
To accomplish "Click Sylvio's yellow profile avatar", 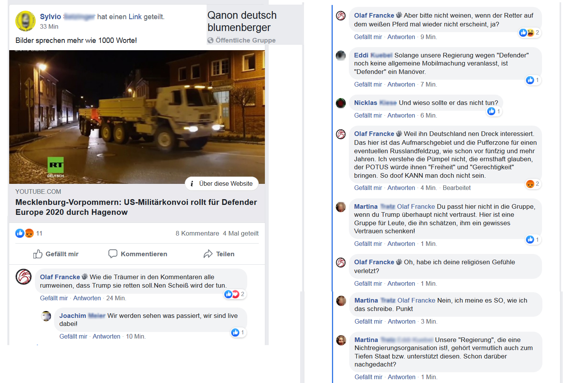I will point(25,21).
